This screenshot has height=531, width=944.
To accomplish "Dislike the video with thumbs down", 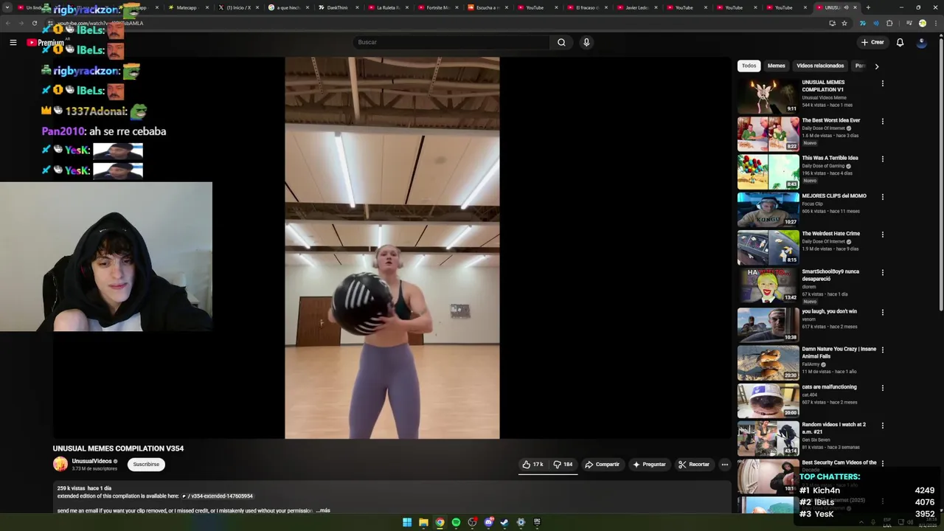I will (563, 465).
